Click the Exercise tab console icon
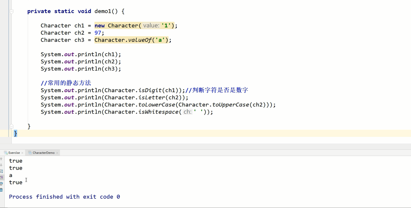 point(6,153)
